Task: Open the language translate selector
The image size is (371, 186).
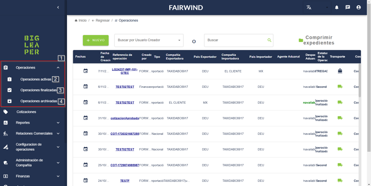Action: 317,8
